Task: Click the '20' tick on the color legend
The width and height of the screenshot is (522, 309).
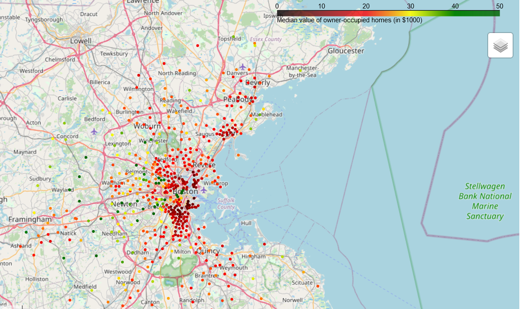Action: point(366,6)
